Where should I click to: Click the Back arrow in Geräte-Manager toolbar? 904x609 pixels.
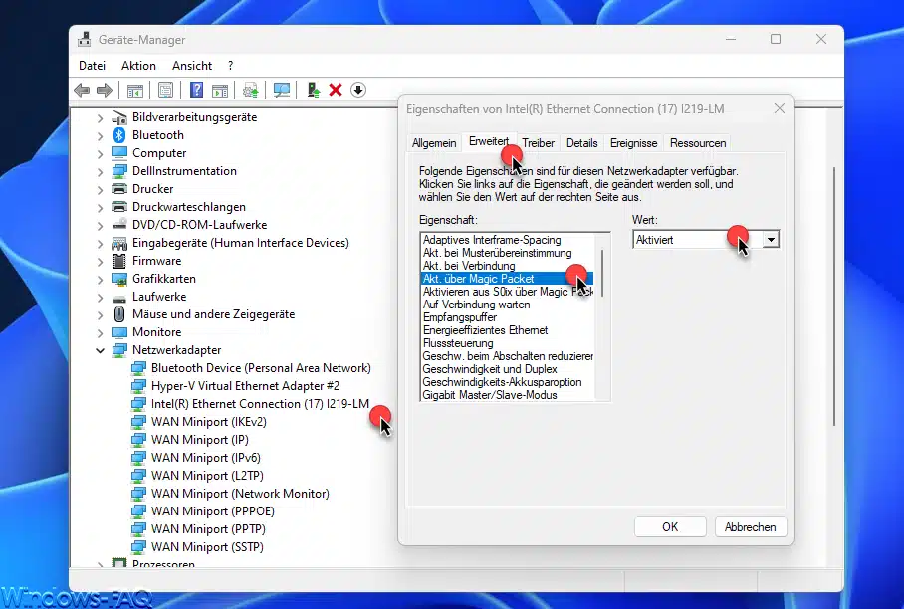[x=82, y=90]
